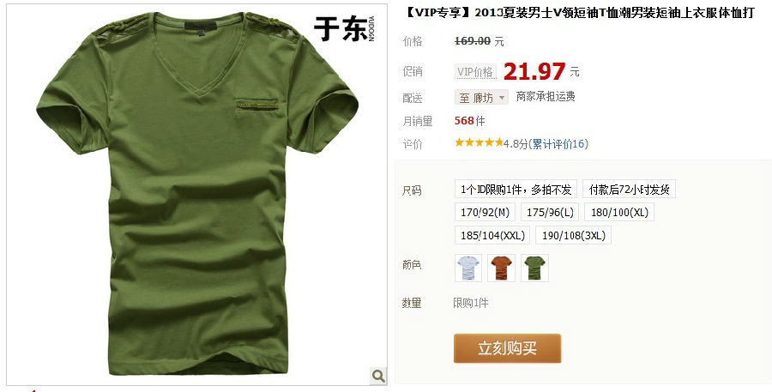Viewport: 772px width, 392px height.
Task: Choose size 185/104(XXL)
Action: coord(492,235)
